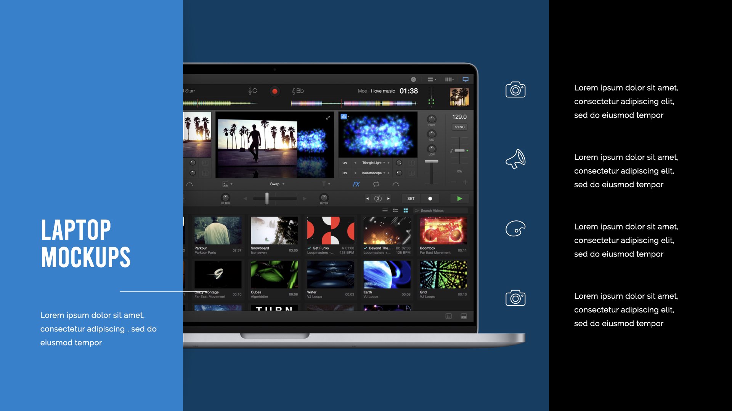Click the green play button
Image resolution: width=732 pixels, height=411 pixels.
(459, 199)
